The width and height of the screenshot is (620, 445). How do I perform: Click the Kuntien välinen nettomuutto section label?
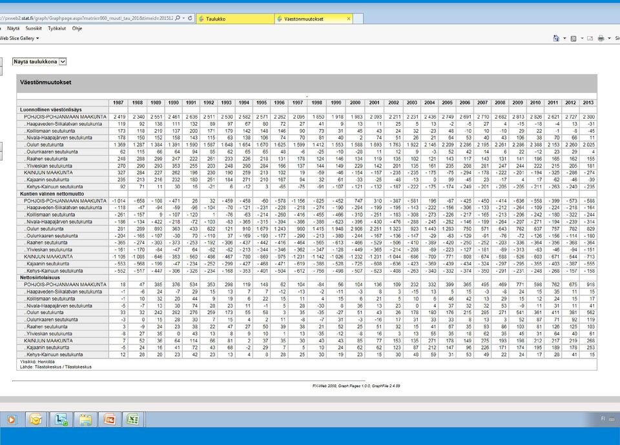click(52, 194)
